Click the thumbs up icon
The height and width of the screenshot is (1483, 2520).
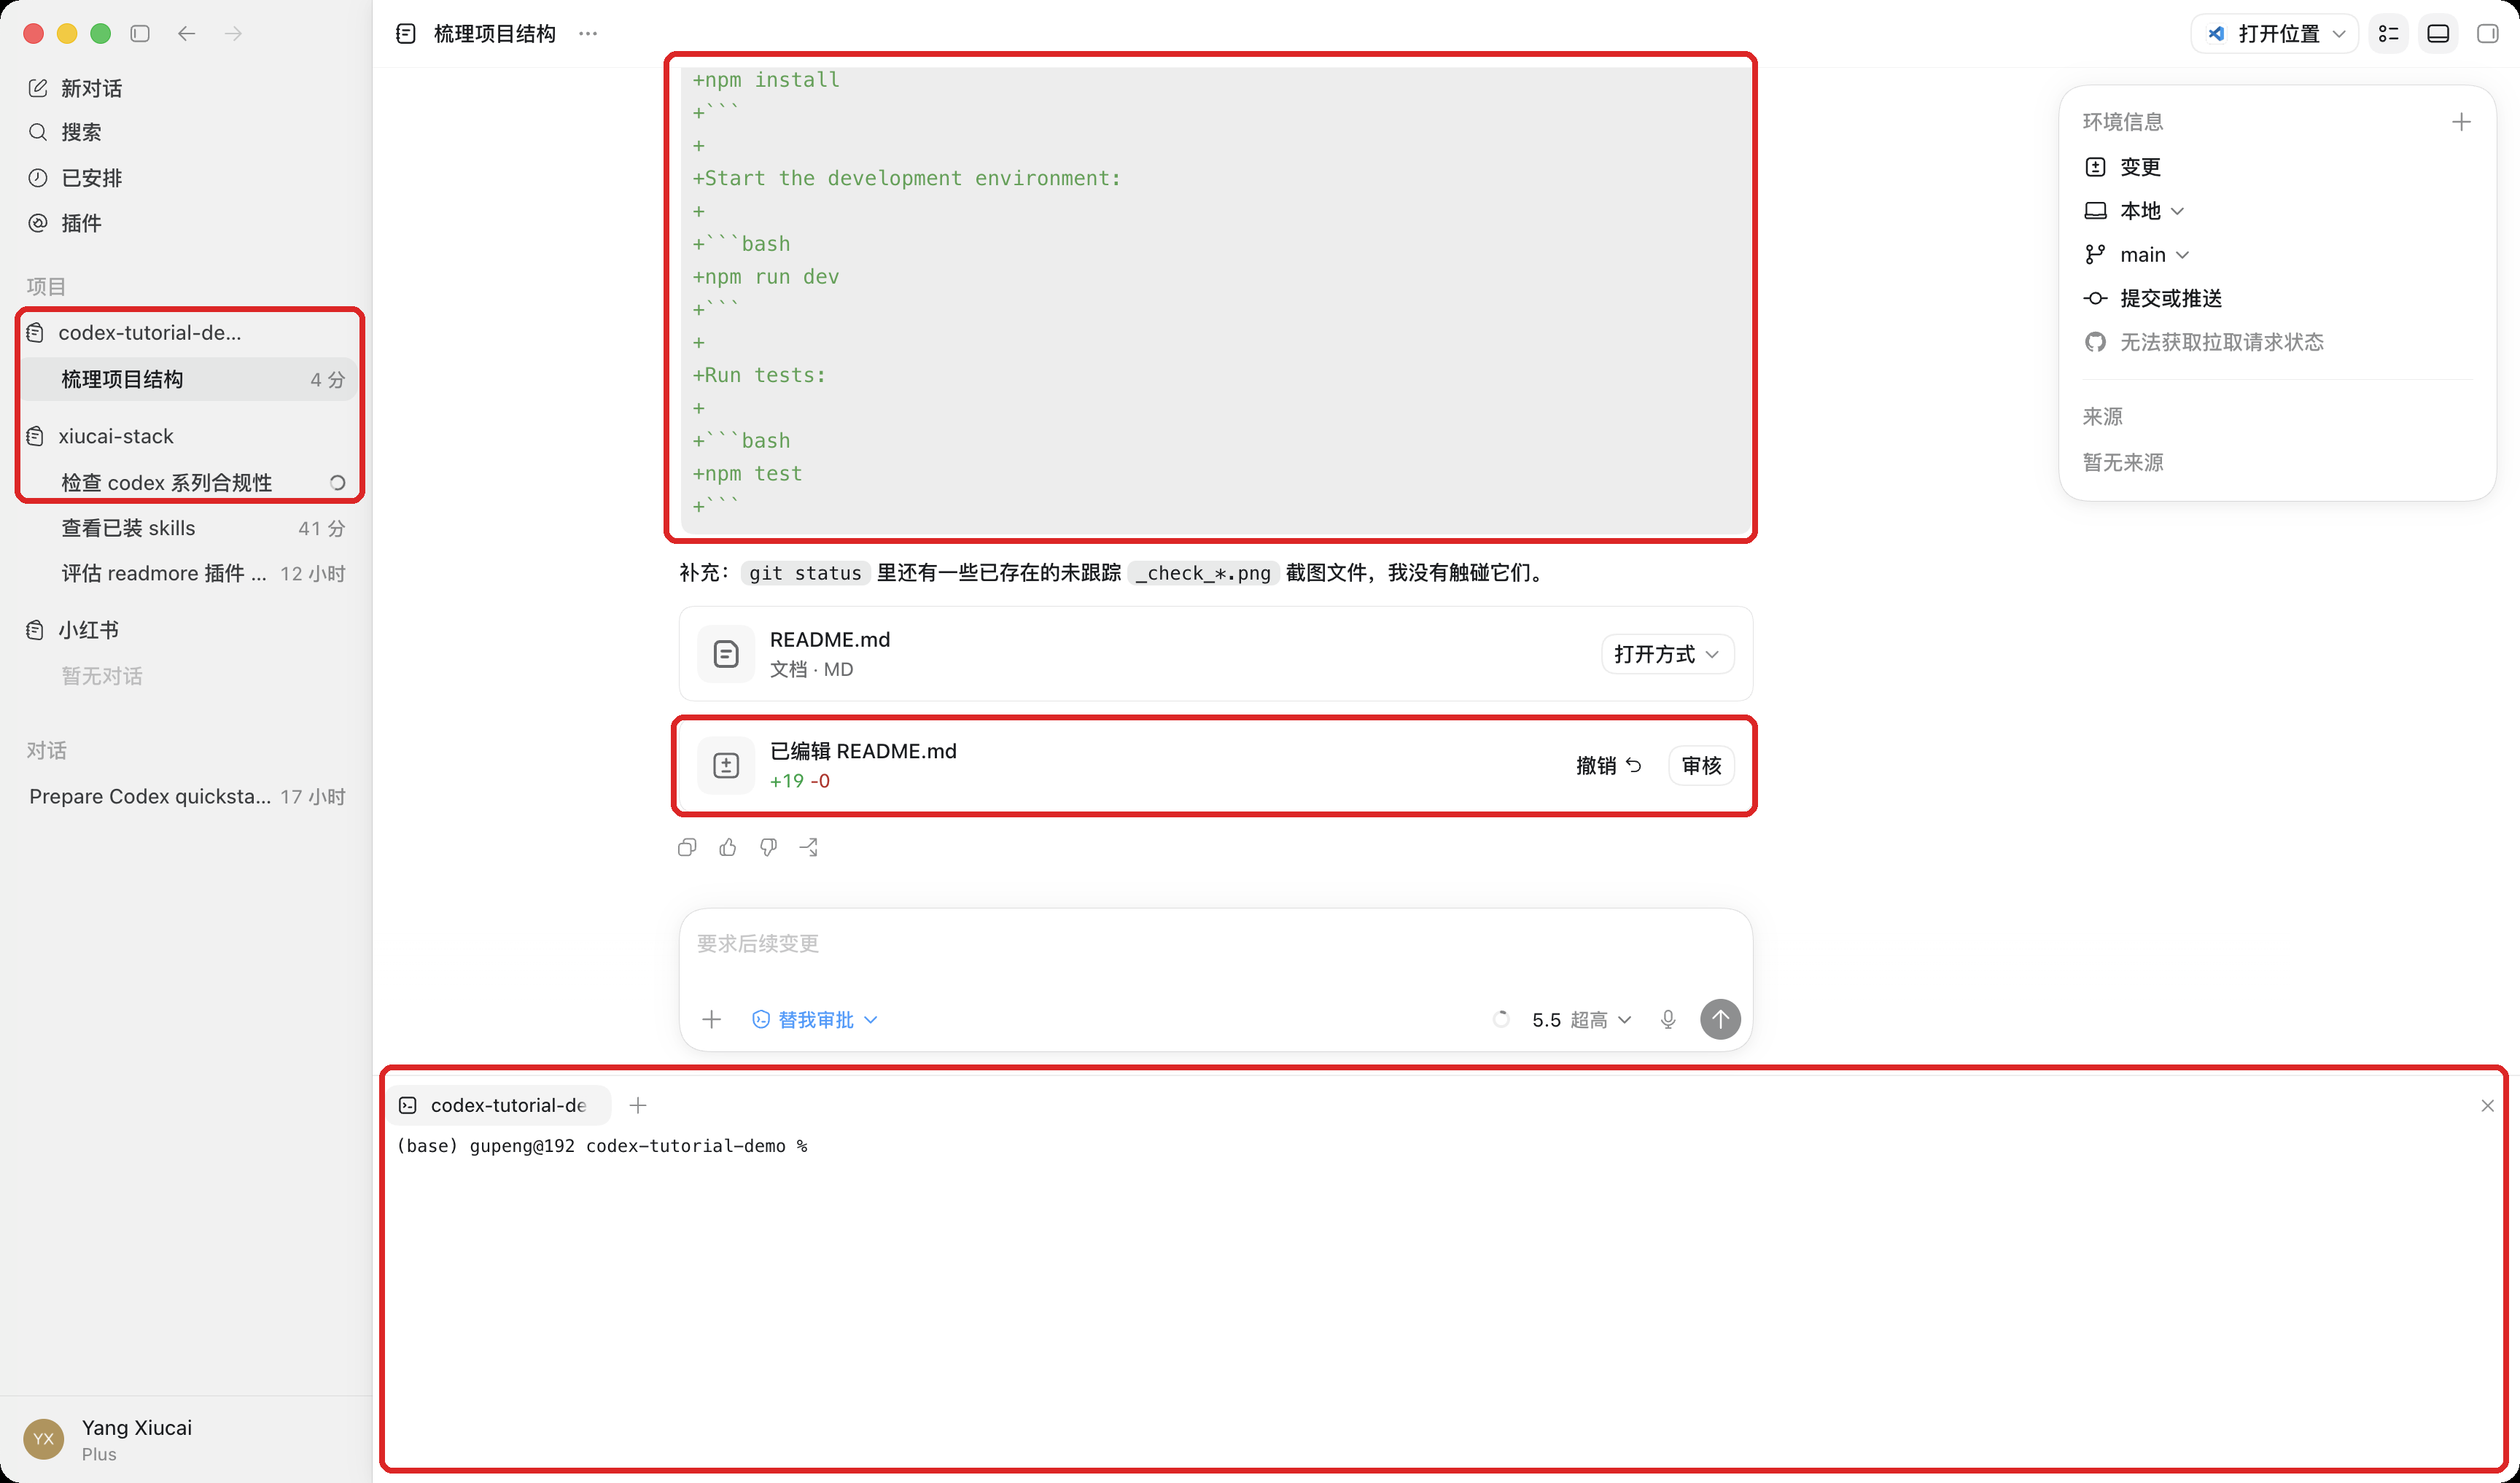[x=728, y=848]
